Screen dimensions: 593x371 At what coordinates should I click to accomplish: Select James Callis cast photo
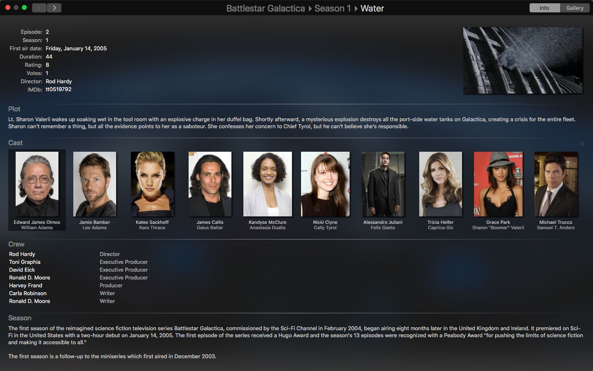click(x=210, y=184)
